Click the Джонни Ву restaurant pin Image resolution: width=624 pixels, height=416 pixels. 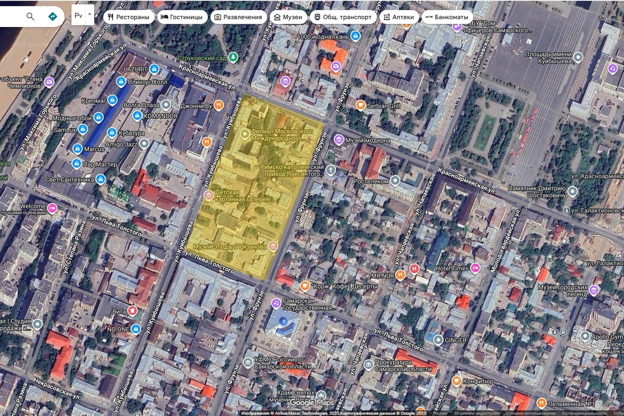pyautogui.click(x=219, y=105)
